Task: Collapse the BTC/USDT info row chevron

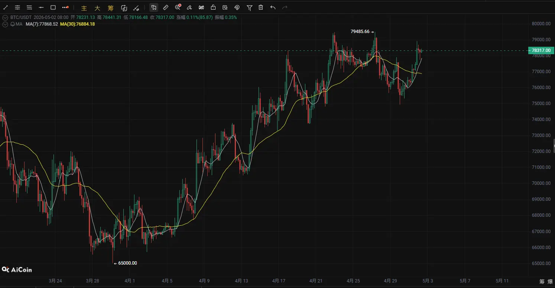Action: coord(5,17)
